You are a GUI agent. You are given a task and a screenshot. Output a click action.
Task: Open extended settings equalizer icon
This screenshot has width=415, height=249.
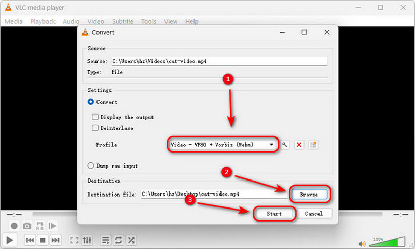click(x=87, y=240)
